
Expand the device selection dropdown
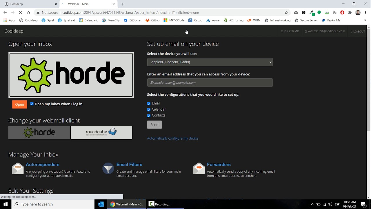210,62
